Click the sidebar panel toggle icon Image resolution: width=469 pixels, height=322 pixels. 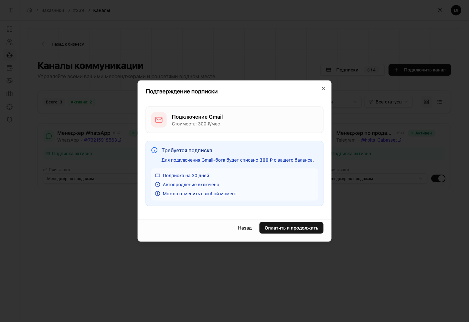[x=11, y=10]
